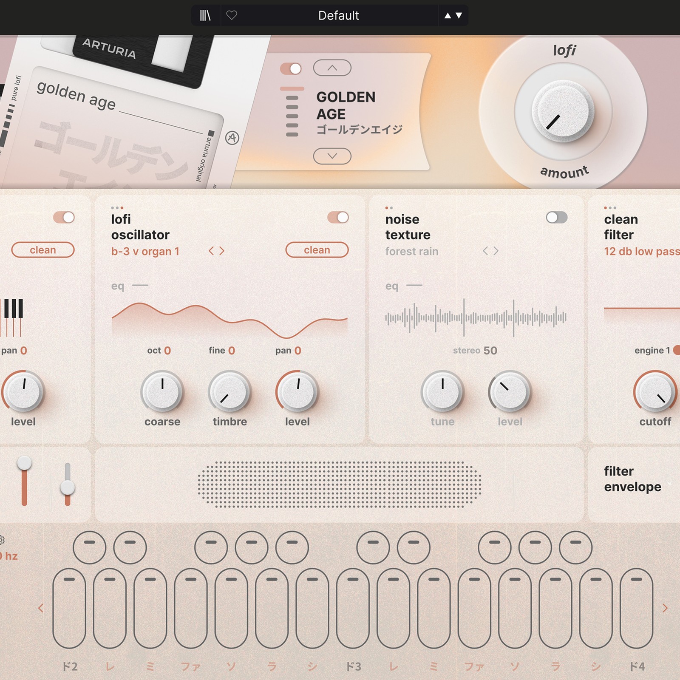Shift keyboard down with left arrow
This screenshot has width=680, height=680.
pos(41,608)
